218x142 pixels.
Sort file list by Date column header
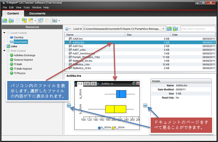tap(193, 35)
